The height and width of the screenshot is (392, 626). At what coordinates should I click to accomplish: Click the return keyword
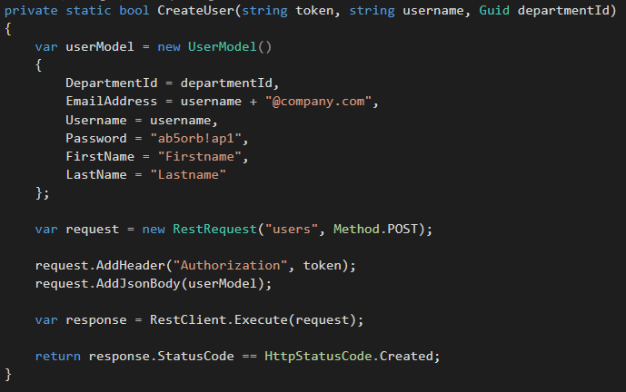(x=58, y=356)
